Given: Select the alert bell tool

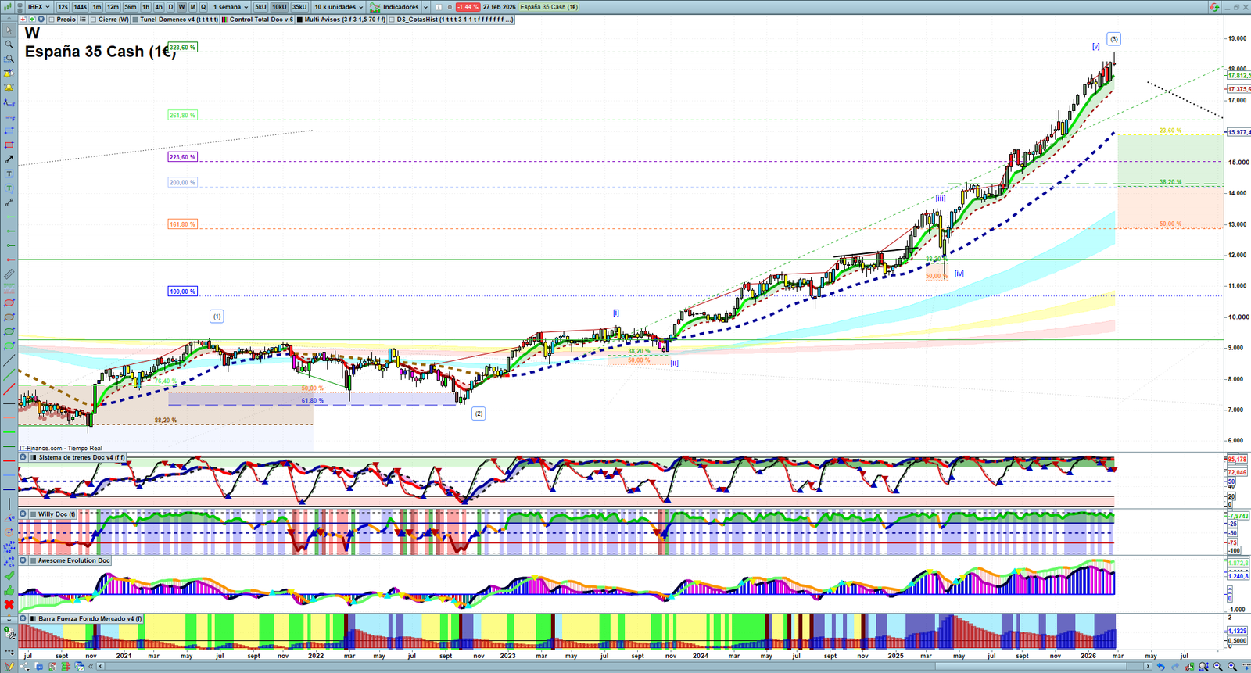Looking at the screenshot, I should 9,88.
